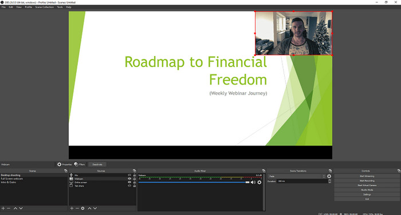Mute the Webcam audio speaker icon
Screen dimensions: 401x215
point(253,182)
